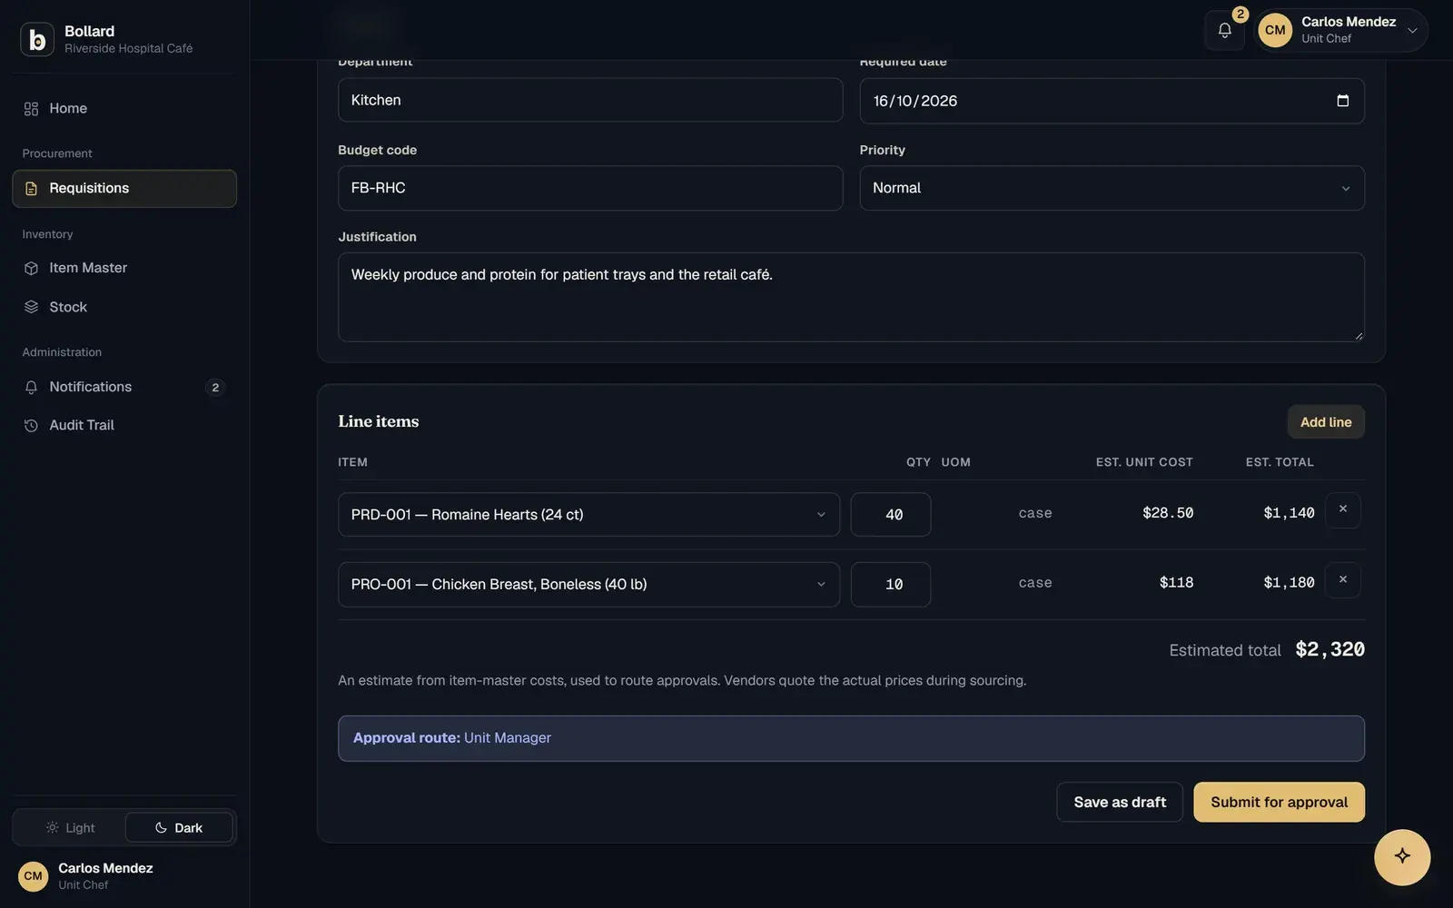The height and width of the screenshot is (908, 1453).
Task: Open the Chicken Breast item dropdown
Action: click(x=588, y=585)
